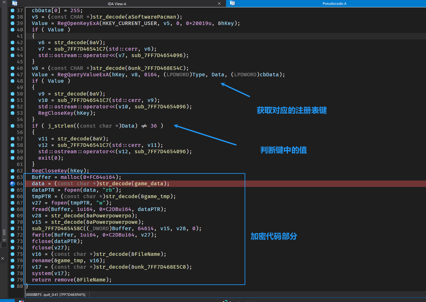Click status bar offset 0000BEF5
Image resolution: width=426 pixels, height=302 pixels.
tap(34, 295)
